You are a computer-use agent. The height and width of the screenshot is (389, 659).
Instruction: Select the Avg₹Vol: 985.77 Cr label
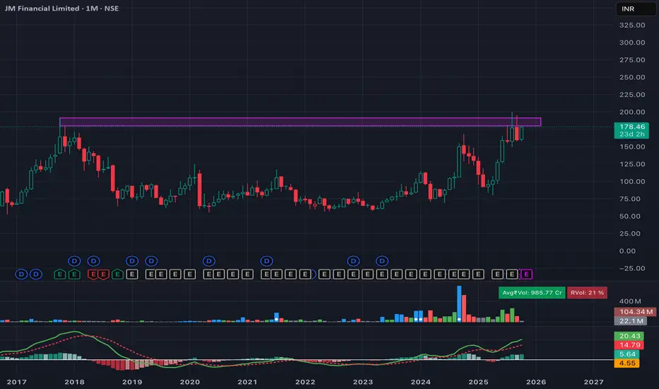point(532,293)
